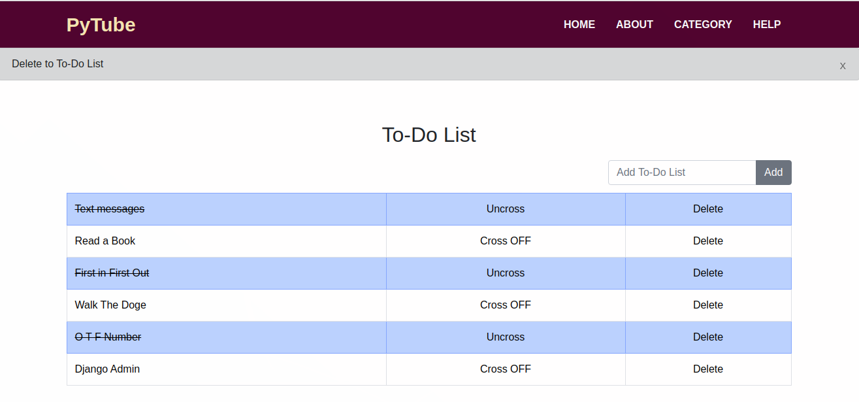This screenshot has width=859, height=402.
Task: Uncross the 'First in First Out' task
Action: click(x=505, y=273)
